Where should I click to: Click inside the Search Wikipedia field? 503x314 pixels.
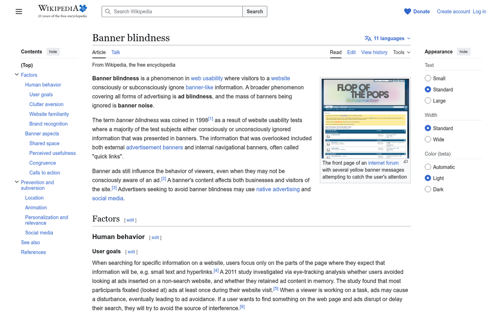coord(176,12)
